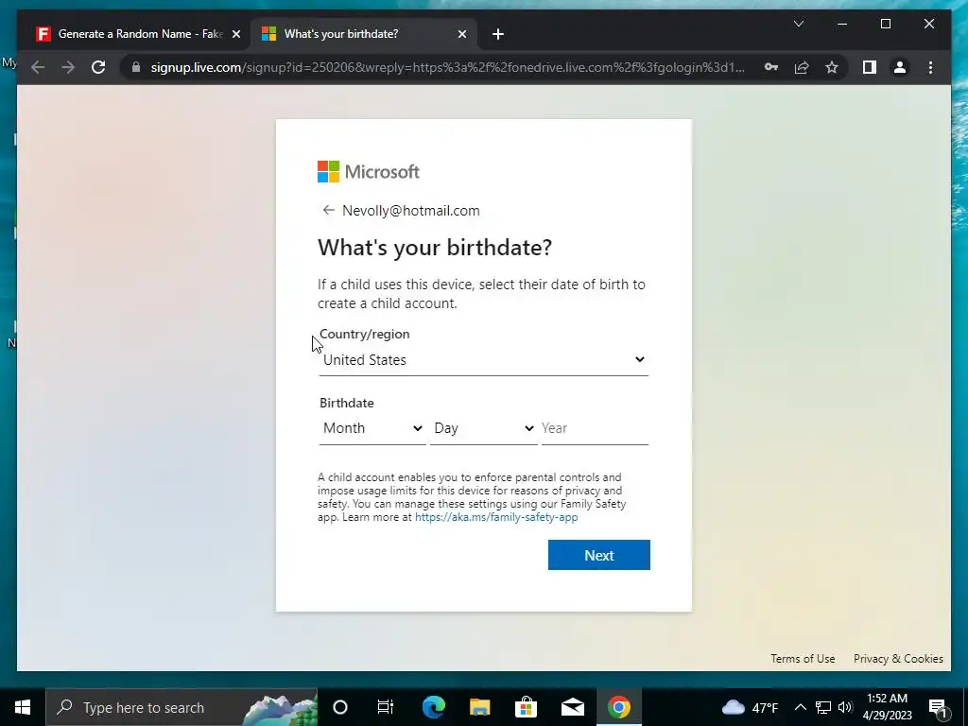Click the share page icon

(x=802, y=67)
